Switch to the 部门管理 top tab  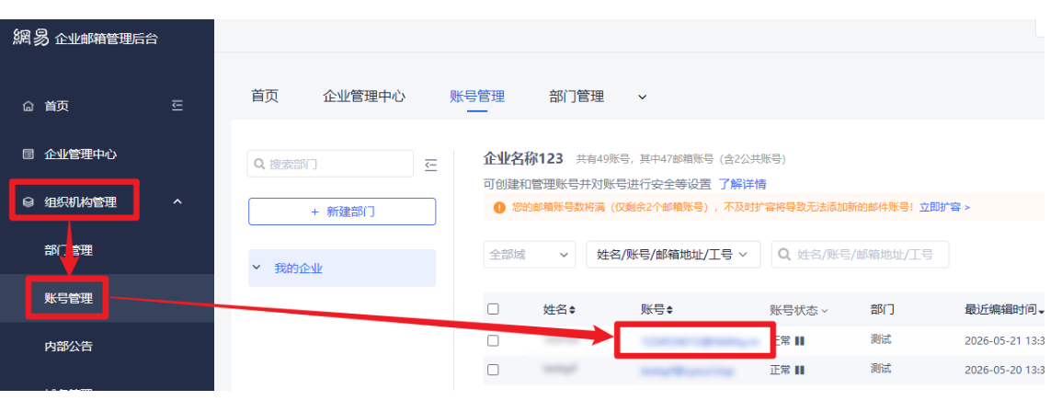click(x=577, y=97)
